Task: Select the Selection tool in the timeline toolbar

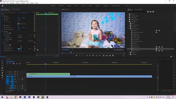Action: tap(2, 61)
